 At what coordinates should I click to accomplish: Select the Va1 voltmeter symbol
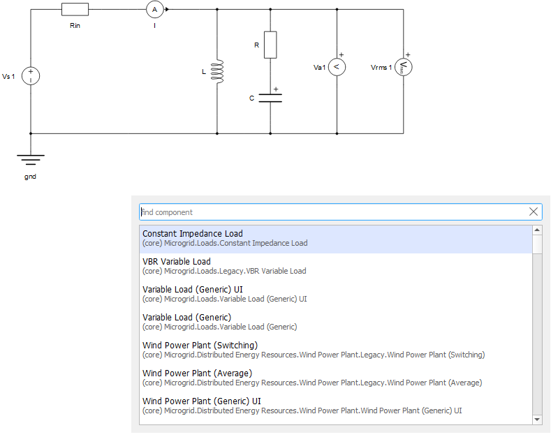(337, 66)
